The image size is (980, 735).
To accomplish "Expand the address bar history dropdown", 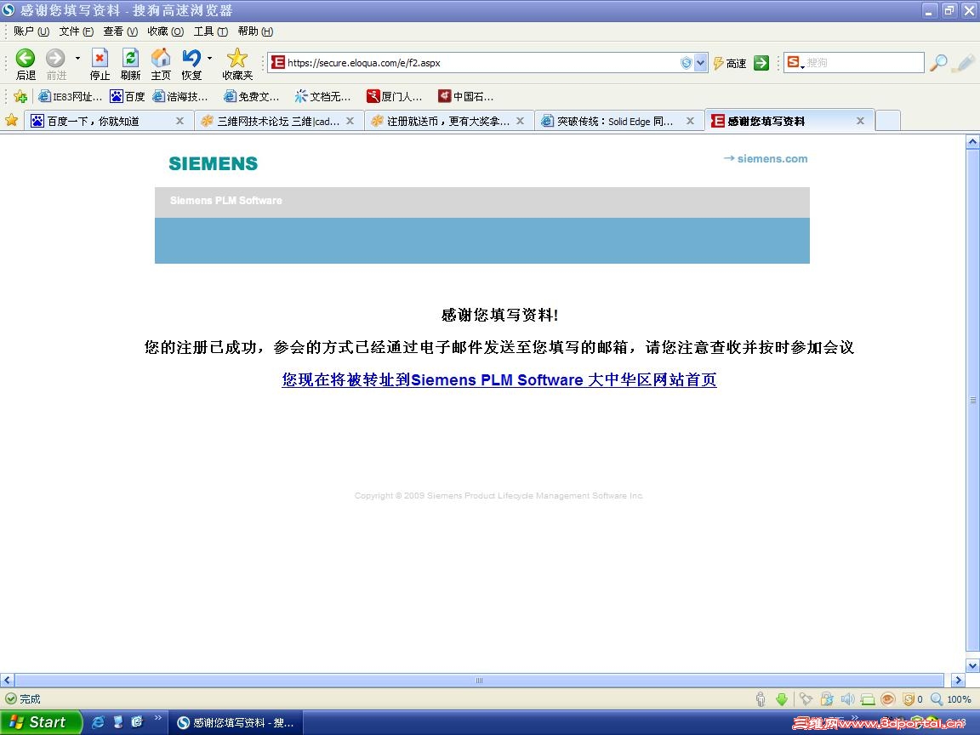I will [x=701, y=62].
